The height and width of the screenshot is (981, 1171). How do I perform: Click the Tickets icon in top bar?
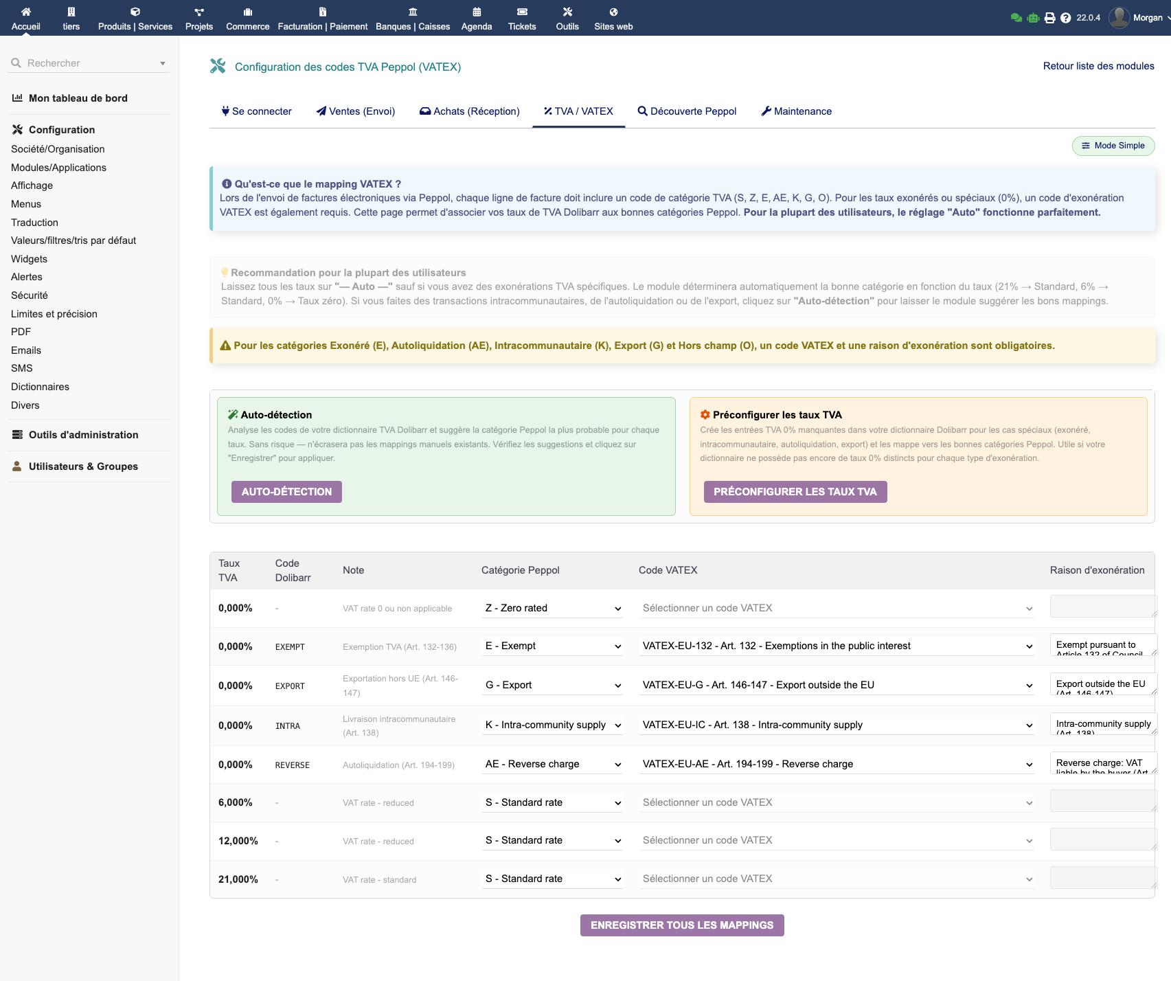pyautogui.click(x=522, y=12)
